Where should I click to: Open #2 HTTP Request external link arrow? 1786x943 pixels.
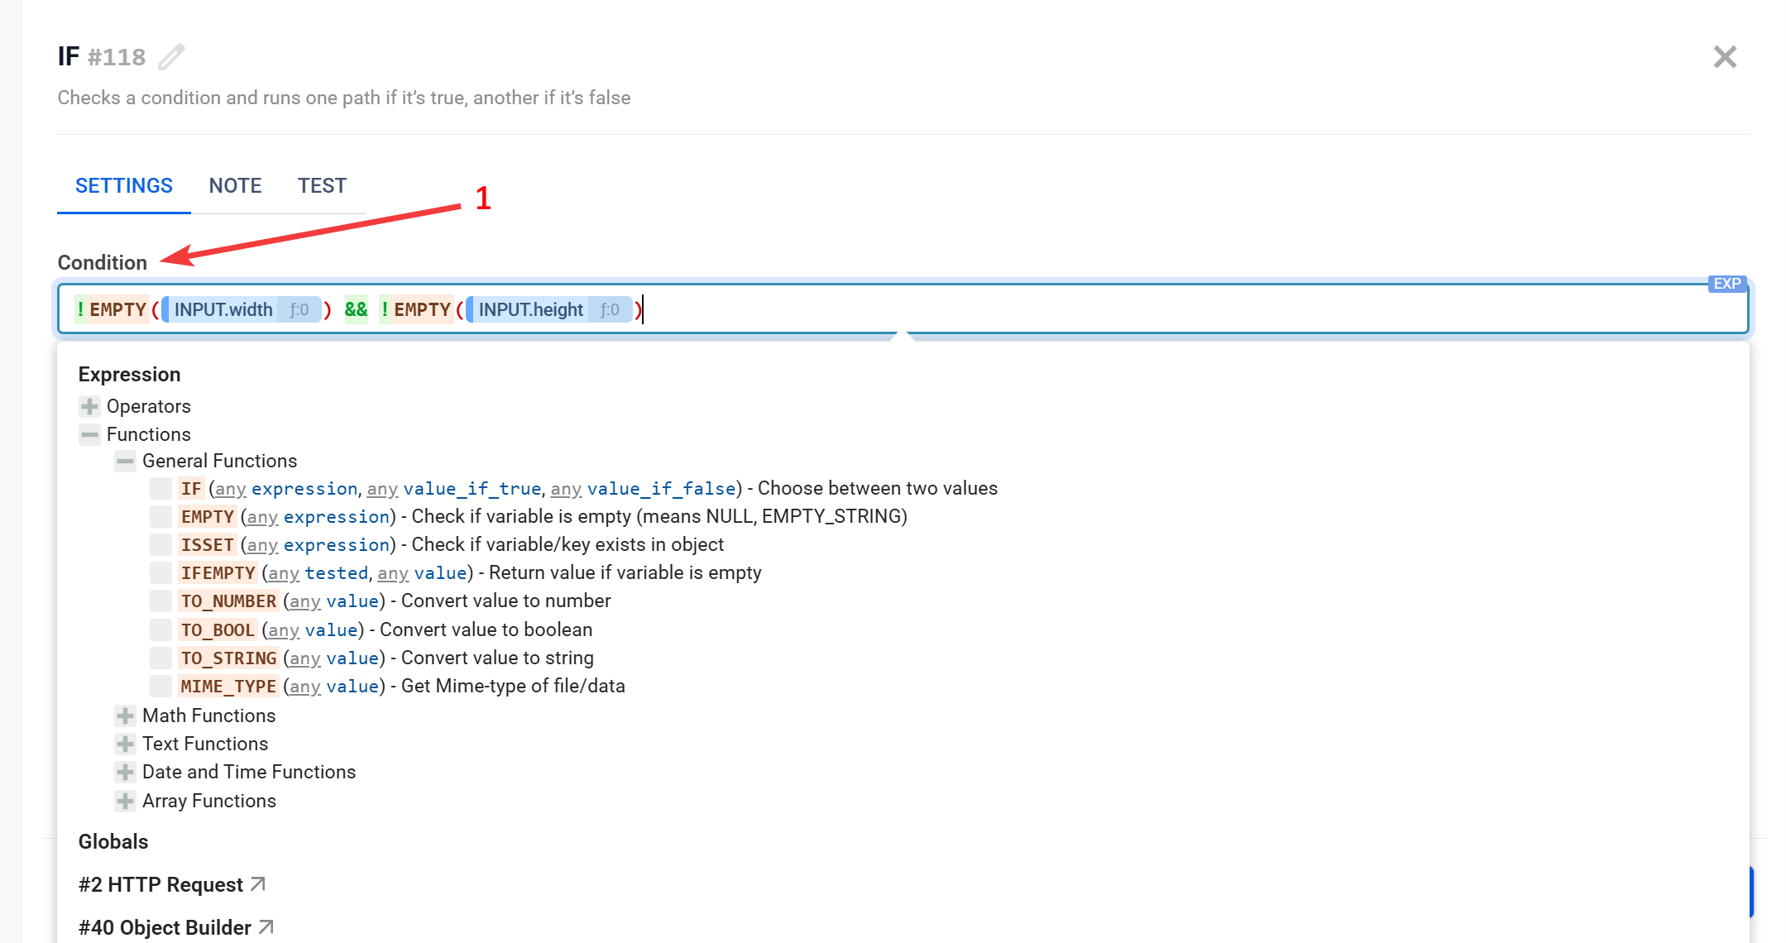pos(258,884)
